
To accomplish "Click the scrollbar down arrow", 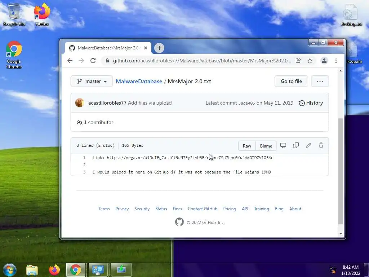I will 341,234.
